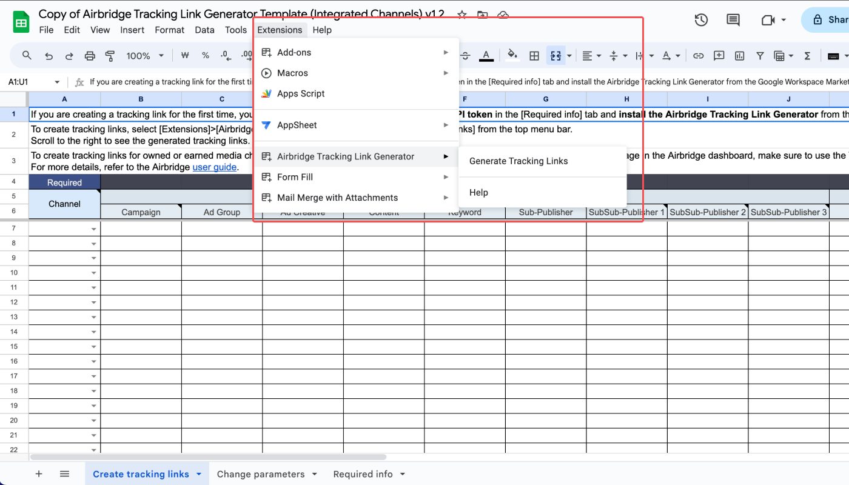Format as currency with the ₩ icon
The image size is (849, 485).
[x=186, y=56]
